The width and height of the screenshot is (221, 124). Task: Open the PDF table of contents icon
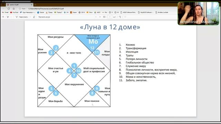click(x=3, y=17)
